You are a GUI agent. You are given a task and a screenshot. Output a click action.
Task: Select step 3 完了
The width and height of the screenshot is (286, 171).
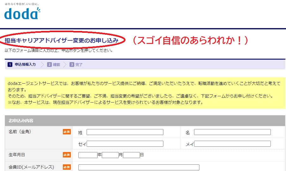click(76, 64)
